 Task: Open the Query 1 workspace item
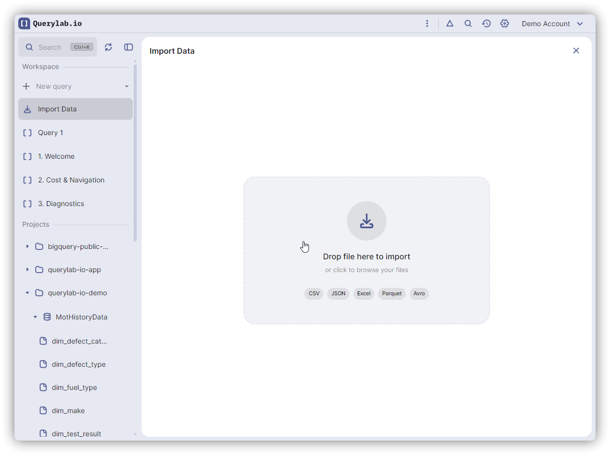click(x=50, y=133)
